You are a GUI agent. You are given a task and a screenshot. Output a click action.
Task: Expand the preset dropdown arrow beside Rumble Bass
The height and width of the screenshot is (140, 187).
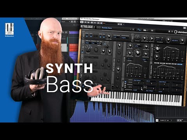131,30
